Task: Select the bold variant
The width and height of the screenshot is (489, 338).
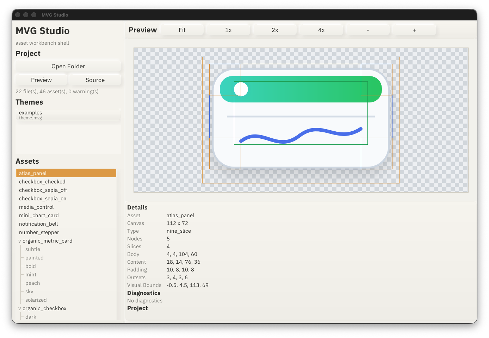Action: coord(31,266)
